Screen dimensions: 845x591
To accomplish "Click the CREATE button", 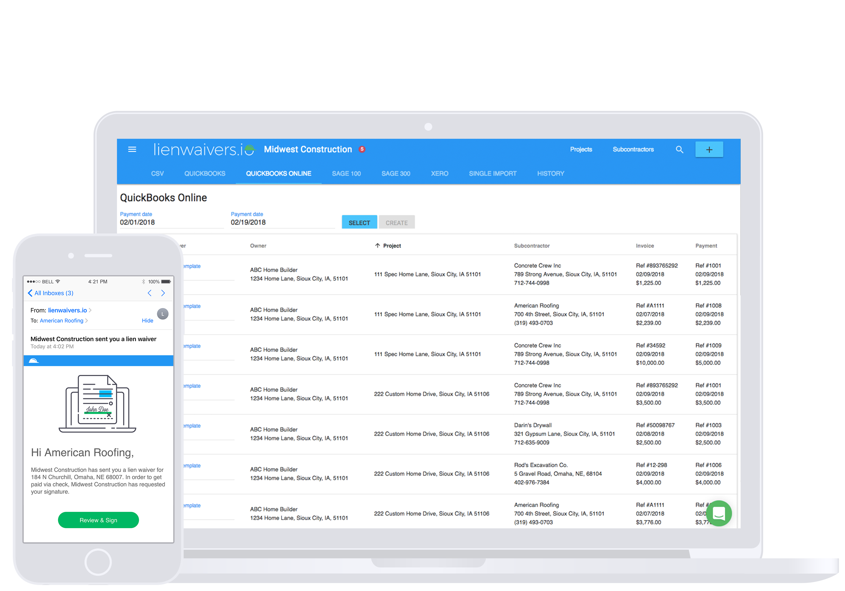I will tap(396, 222).
